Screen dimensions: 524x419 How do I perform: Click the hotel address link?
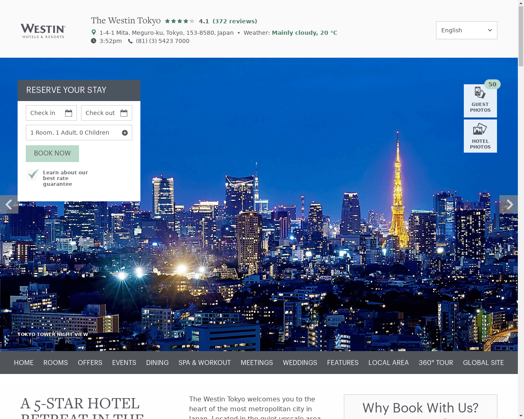click(167, 33)
